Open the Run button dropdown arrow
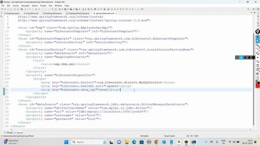This screenshot has height=146, width=260. pos(68,9)
